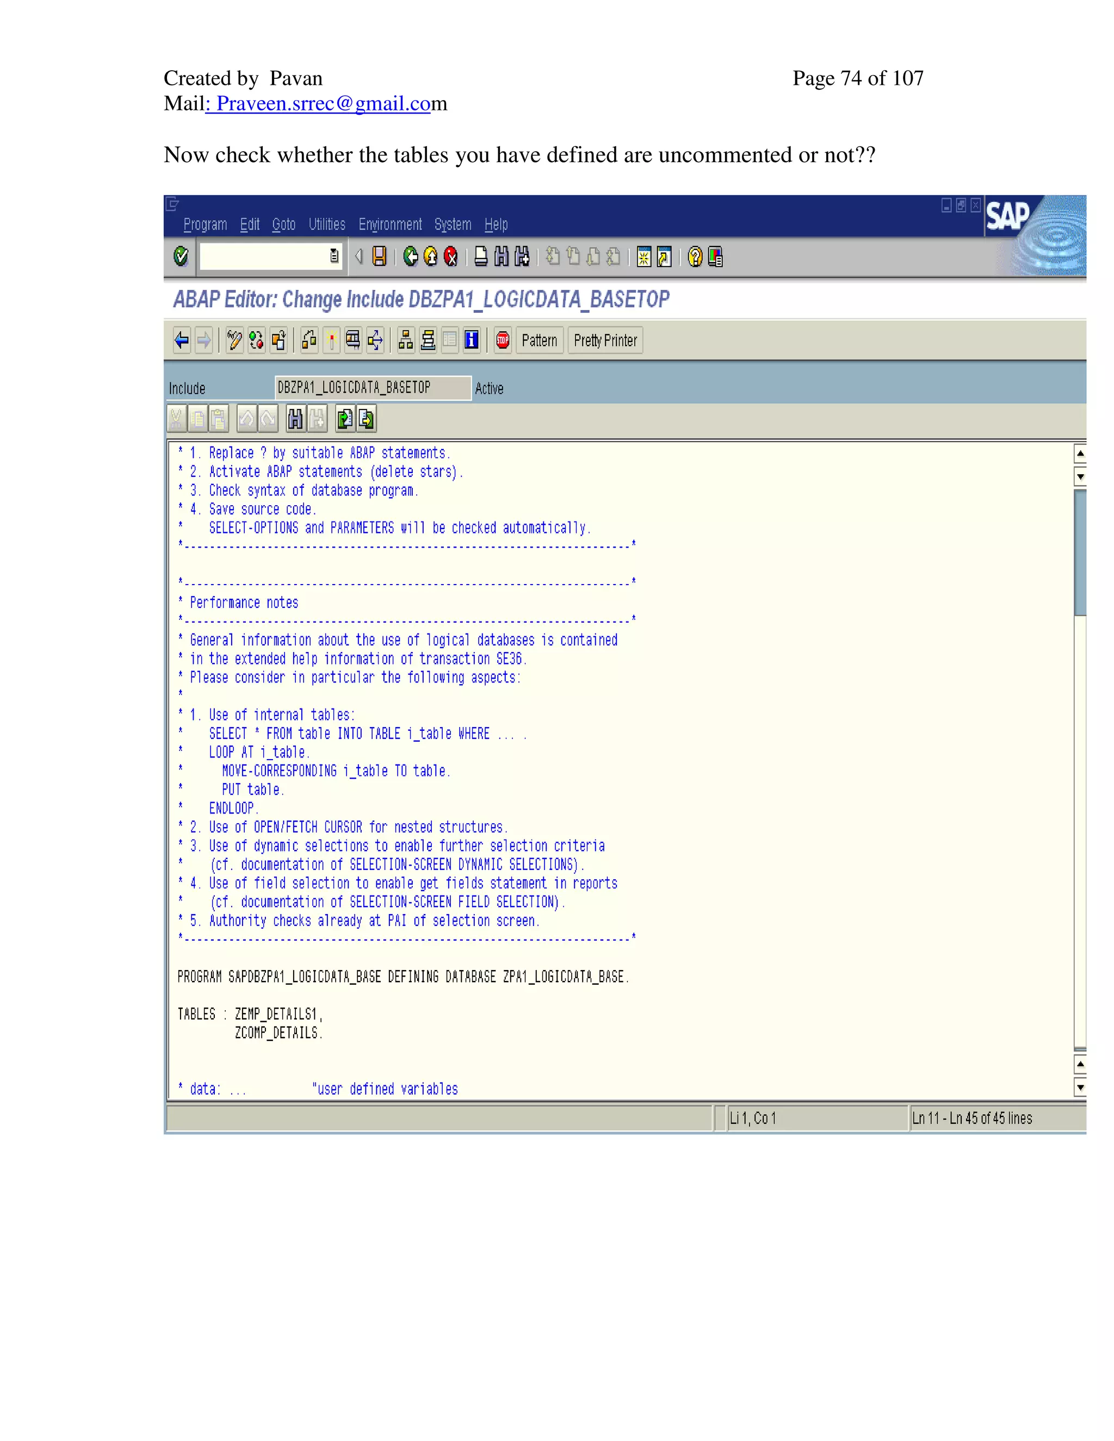
Task: Expand the command field history dropdown
Action: [x=335, y=257]
